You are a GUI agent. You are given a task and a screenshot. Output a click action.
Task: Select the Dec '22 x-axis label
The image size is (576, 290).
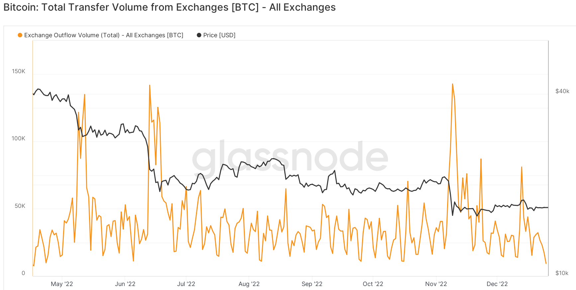point(497,284)
